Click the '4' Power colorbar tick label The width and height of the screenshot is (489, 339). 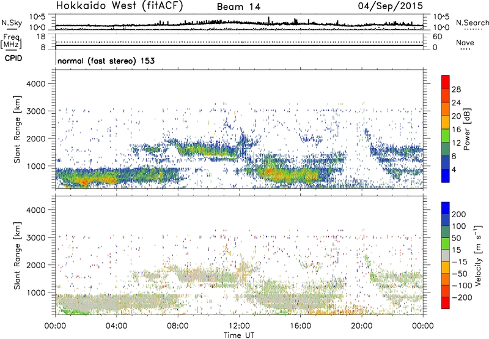[x=454, y=169]
